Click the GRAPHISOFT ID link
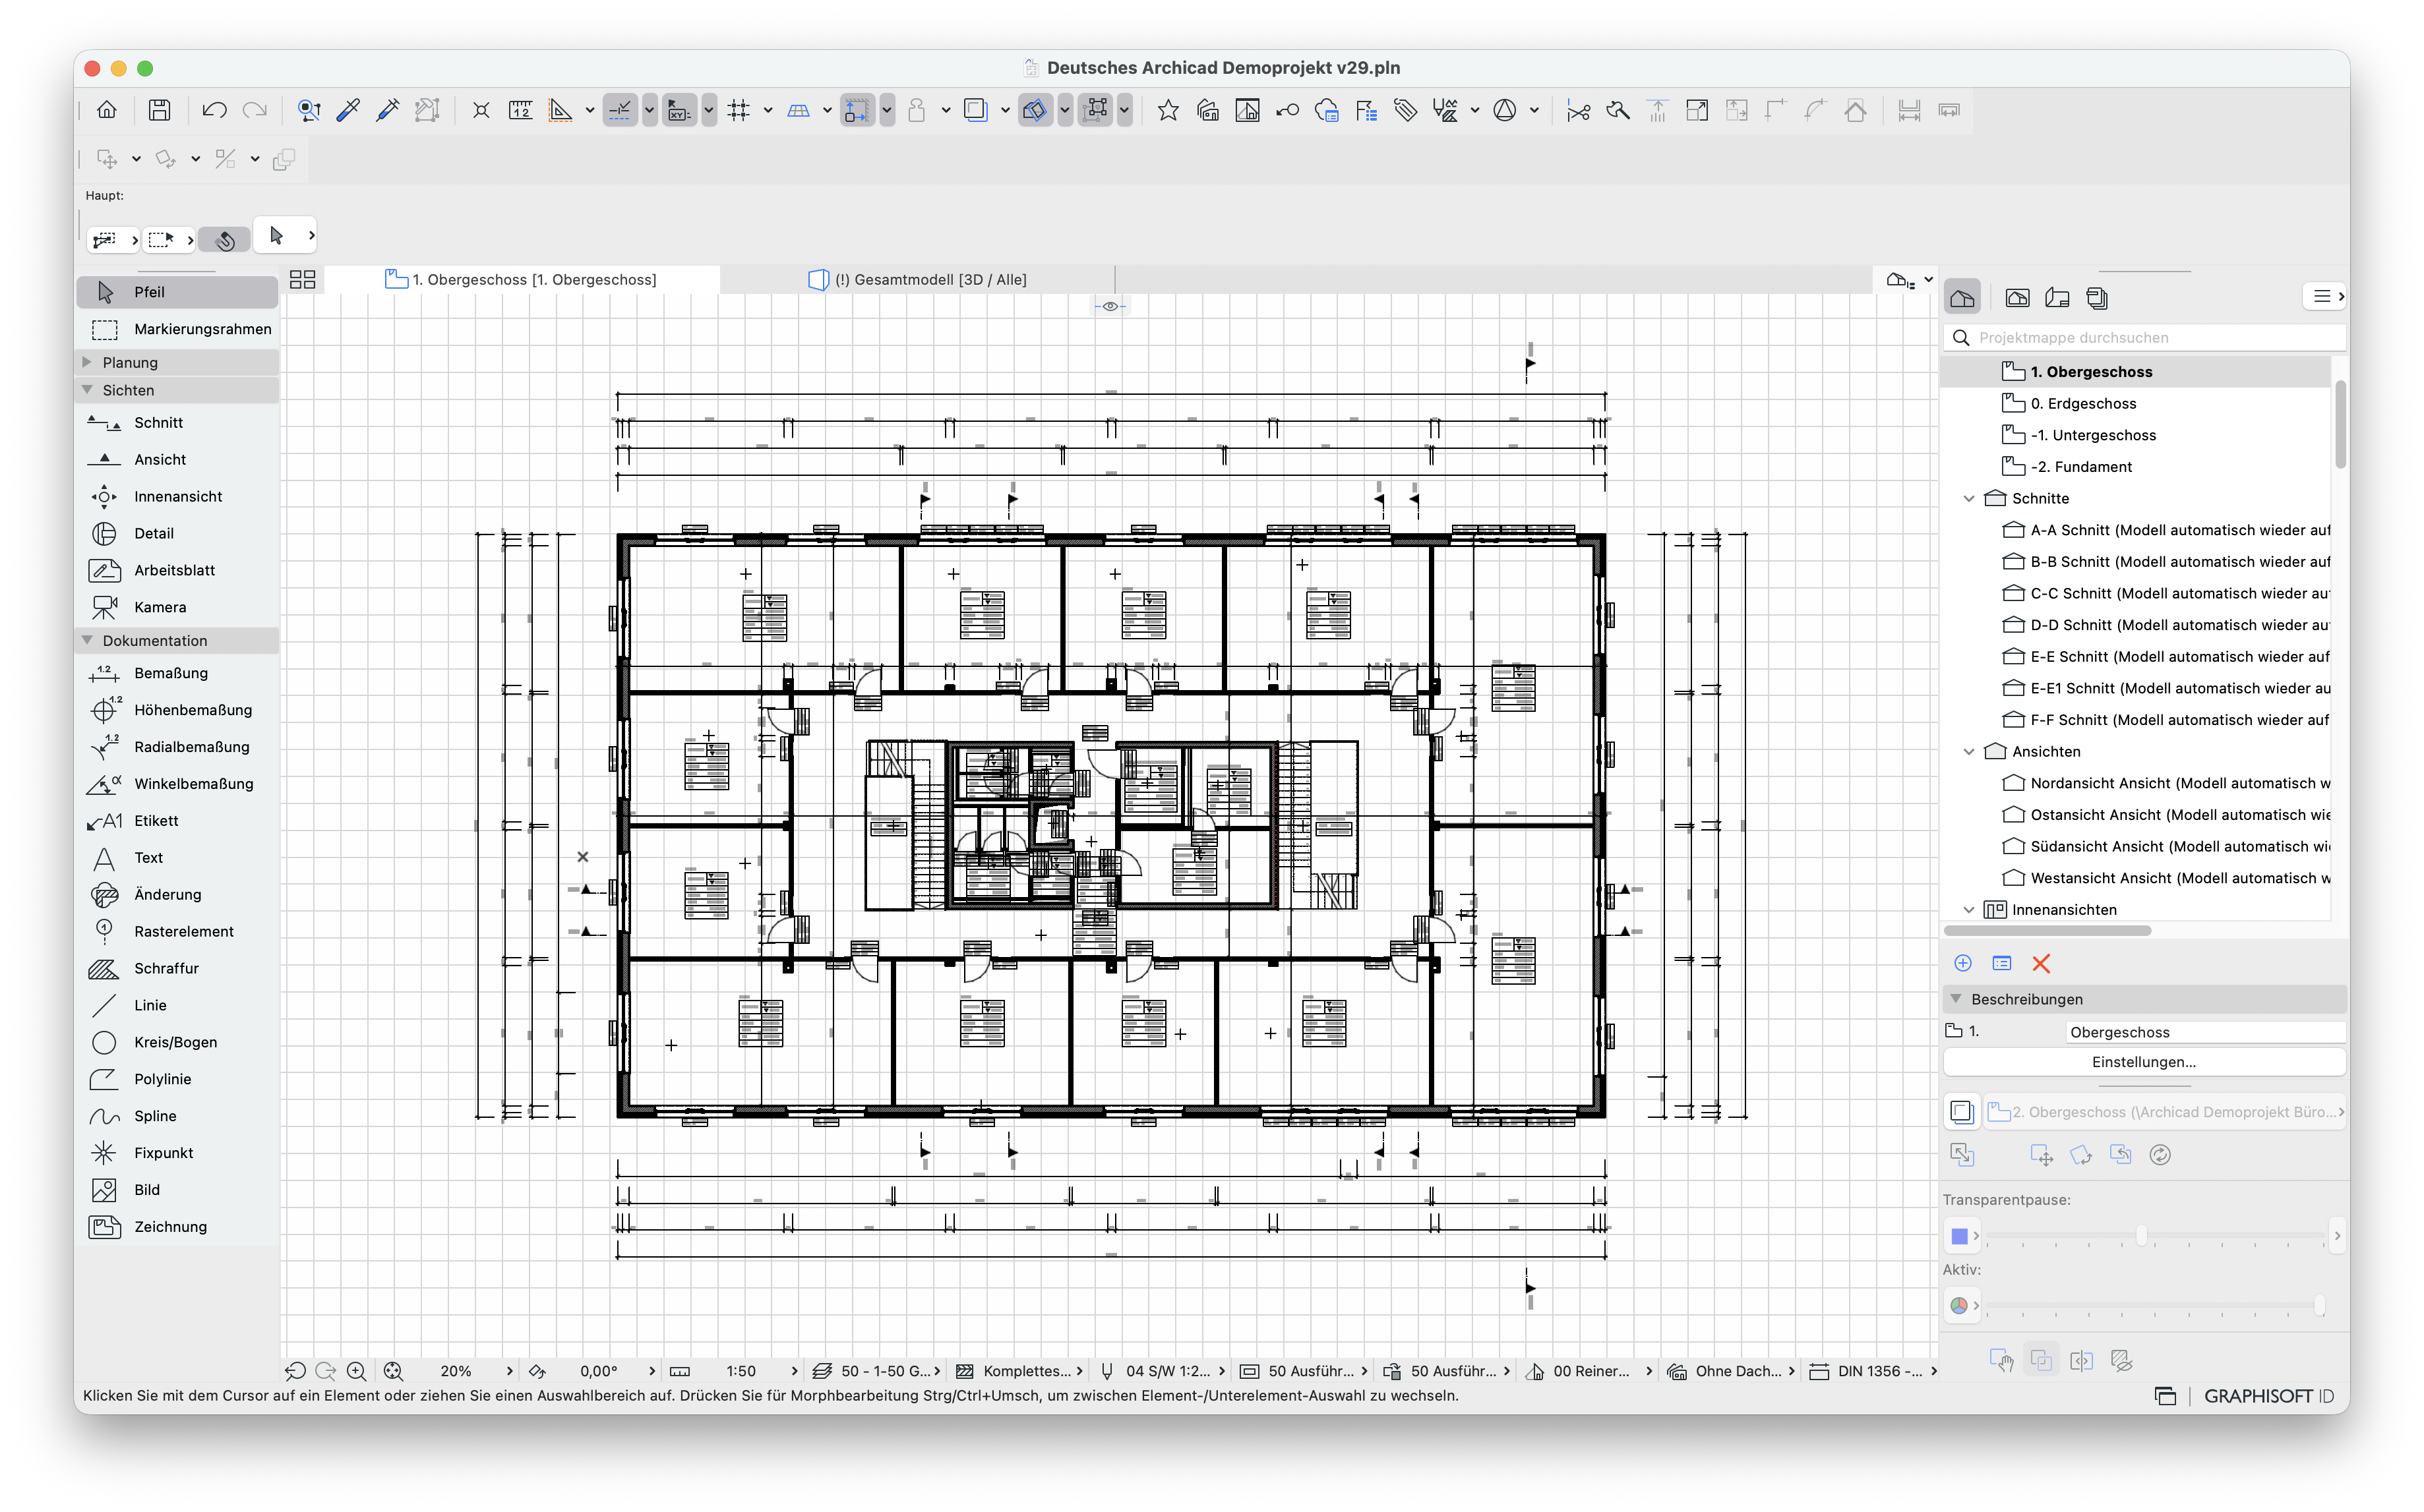This screenshot has height=1512, width=2424. 2268,1396
